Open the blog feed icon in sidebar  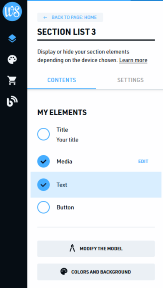pyautogui.click(x=12, y=101)
